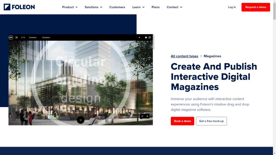Click the envelope email icon in viewer
276x155 pixels.
click(x=146, y=37)
